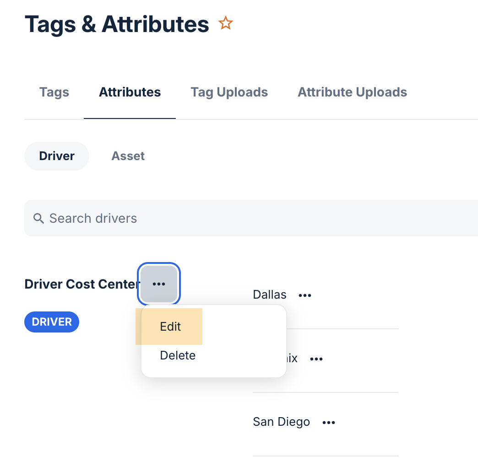Select the San Diego attribute value

pos(282,422)
